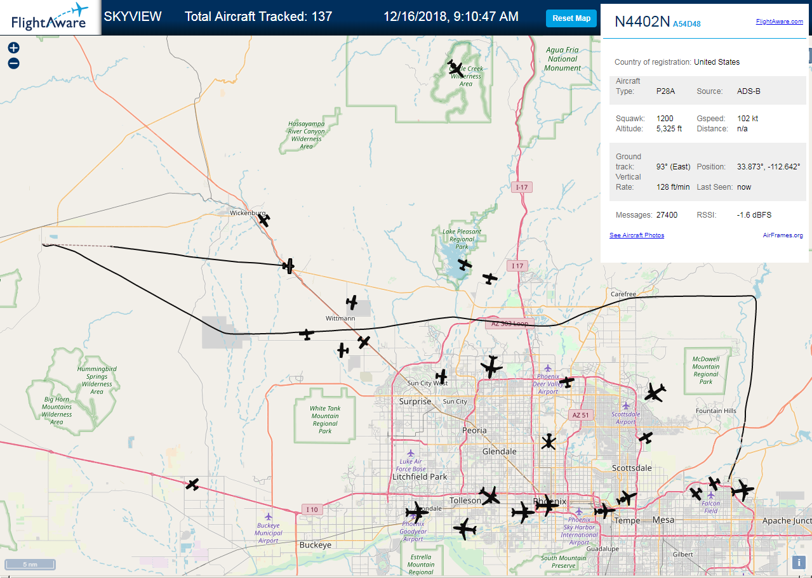
Task: Select large aircraft northeast of Scottsdale Airport
Action: pyautogui.click(x=655, y=393)
